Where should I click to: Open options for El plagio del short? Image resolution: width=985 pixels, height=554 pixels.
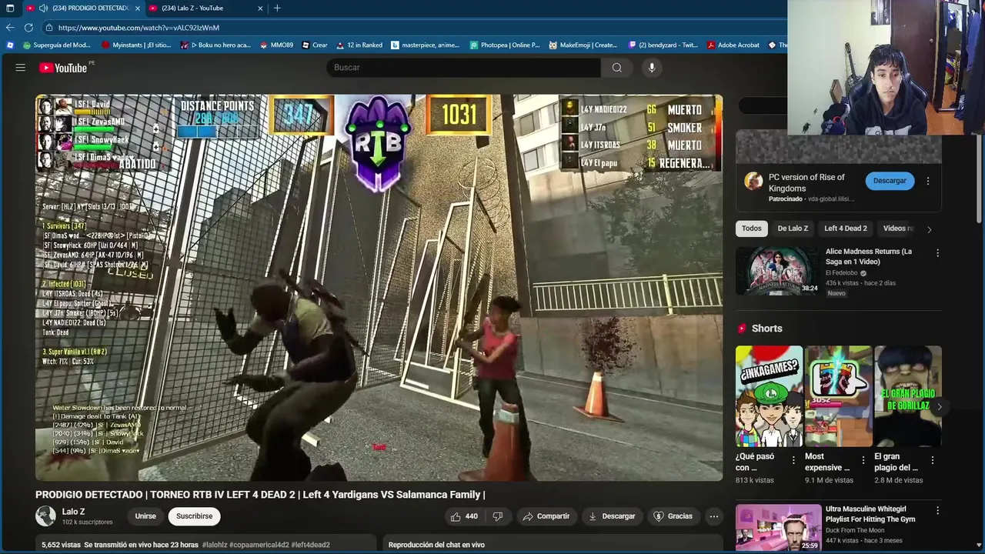pos(933,460)
